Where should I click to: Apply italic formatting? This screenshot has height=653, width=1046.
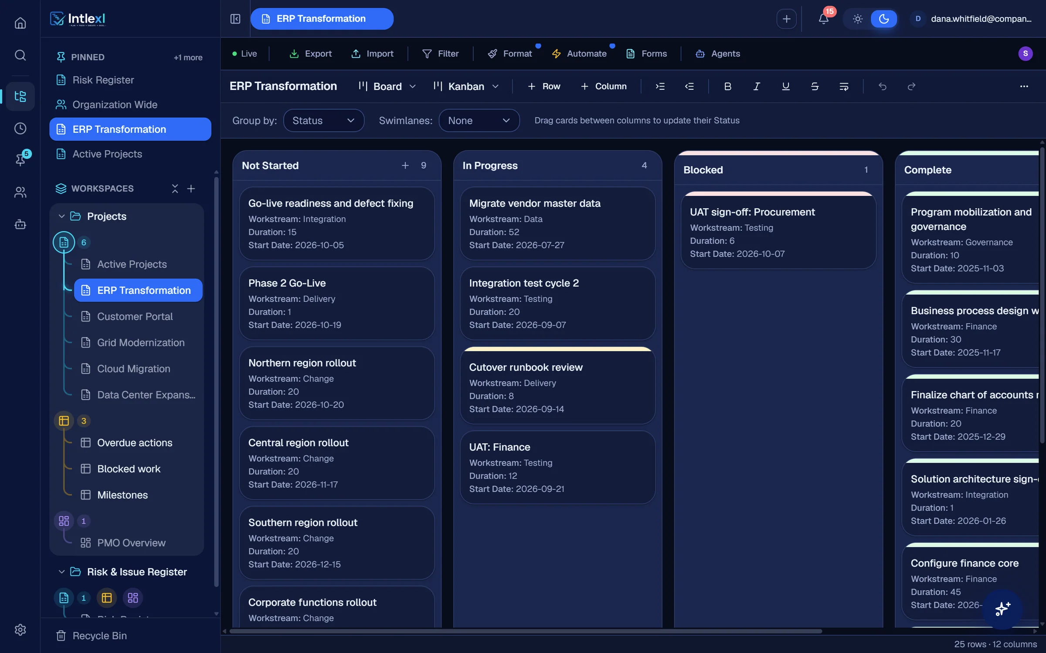click(757, 86)
